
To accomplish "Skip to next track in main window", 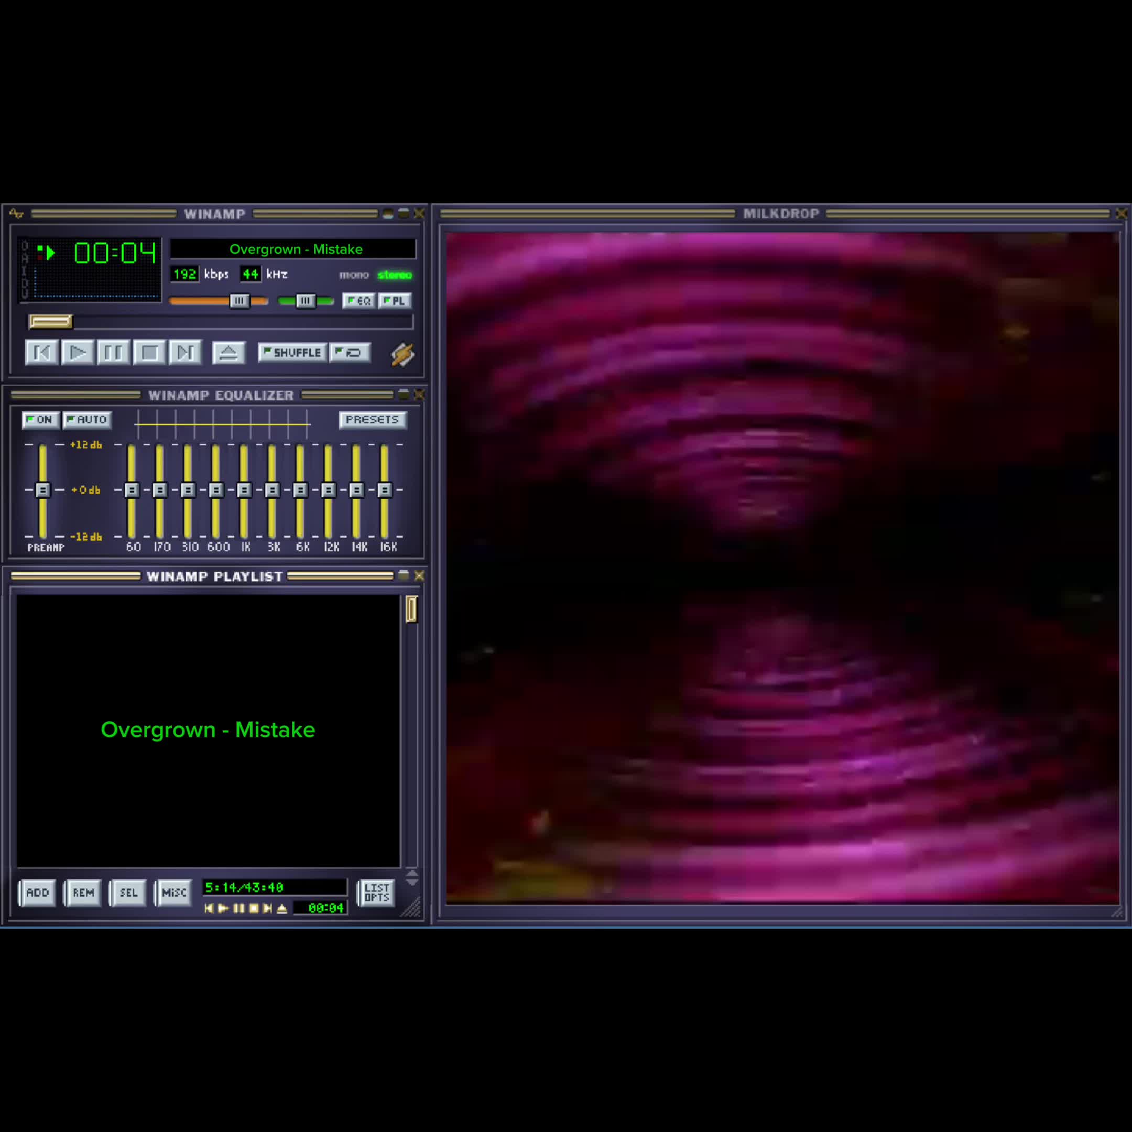I will pos(185,352).
